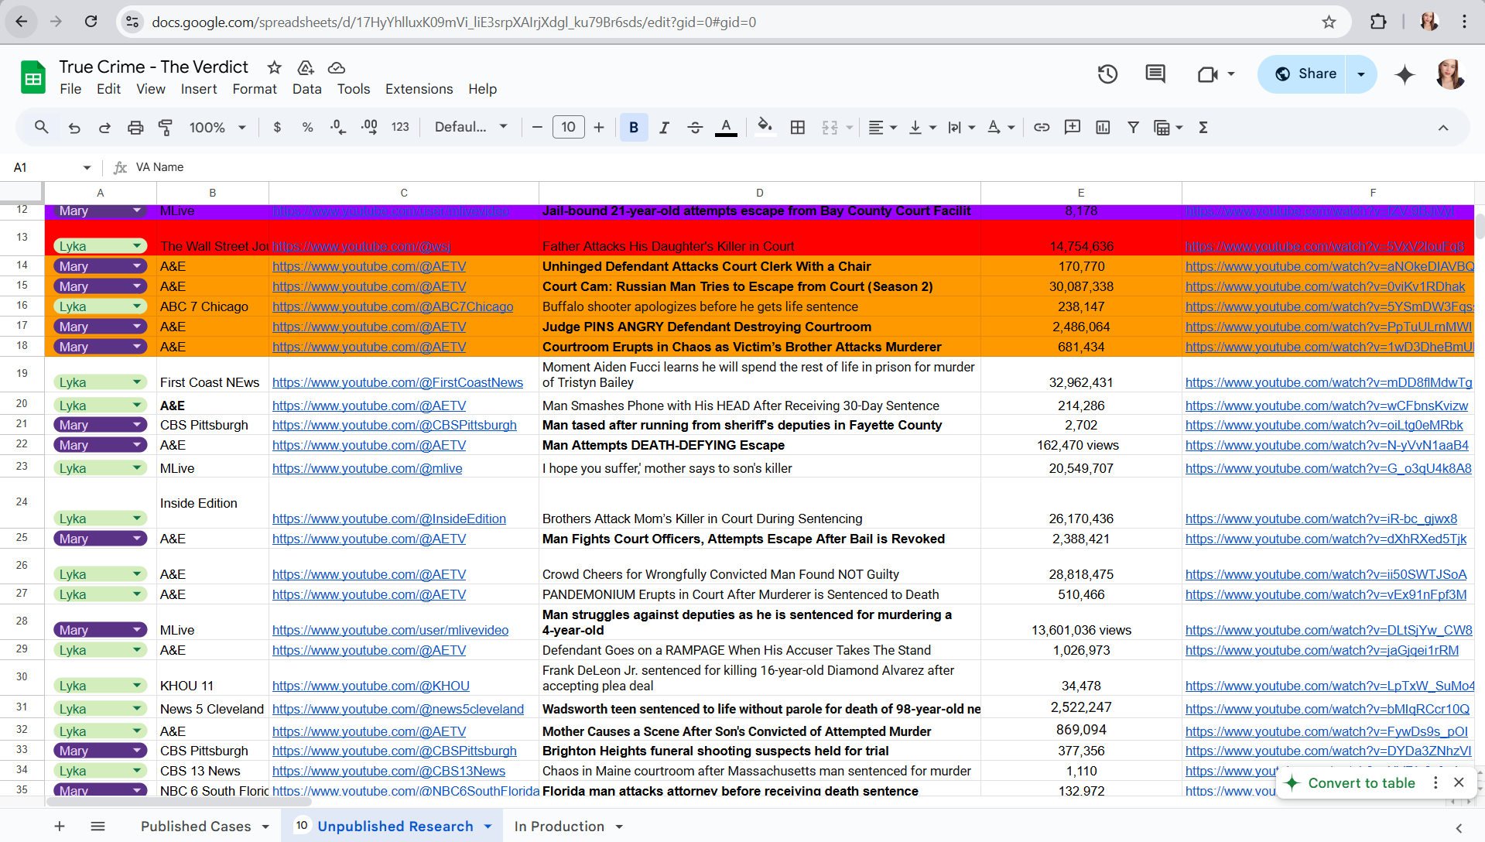Click the functions sigma icon
Image resolution: width=1485 pixels, height=842 pixels.
(1203, 128)
